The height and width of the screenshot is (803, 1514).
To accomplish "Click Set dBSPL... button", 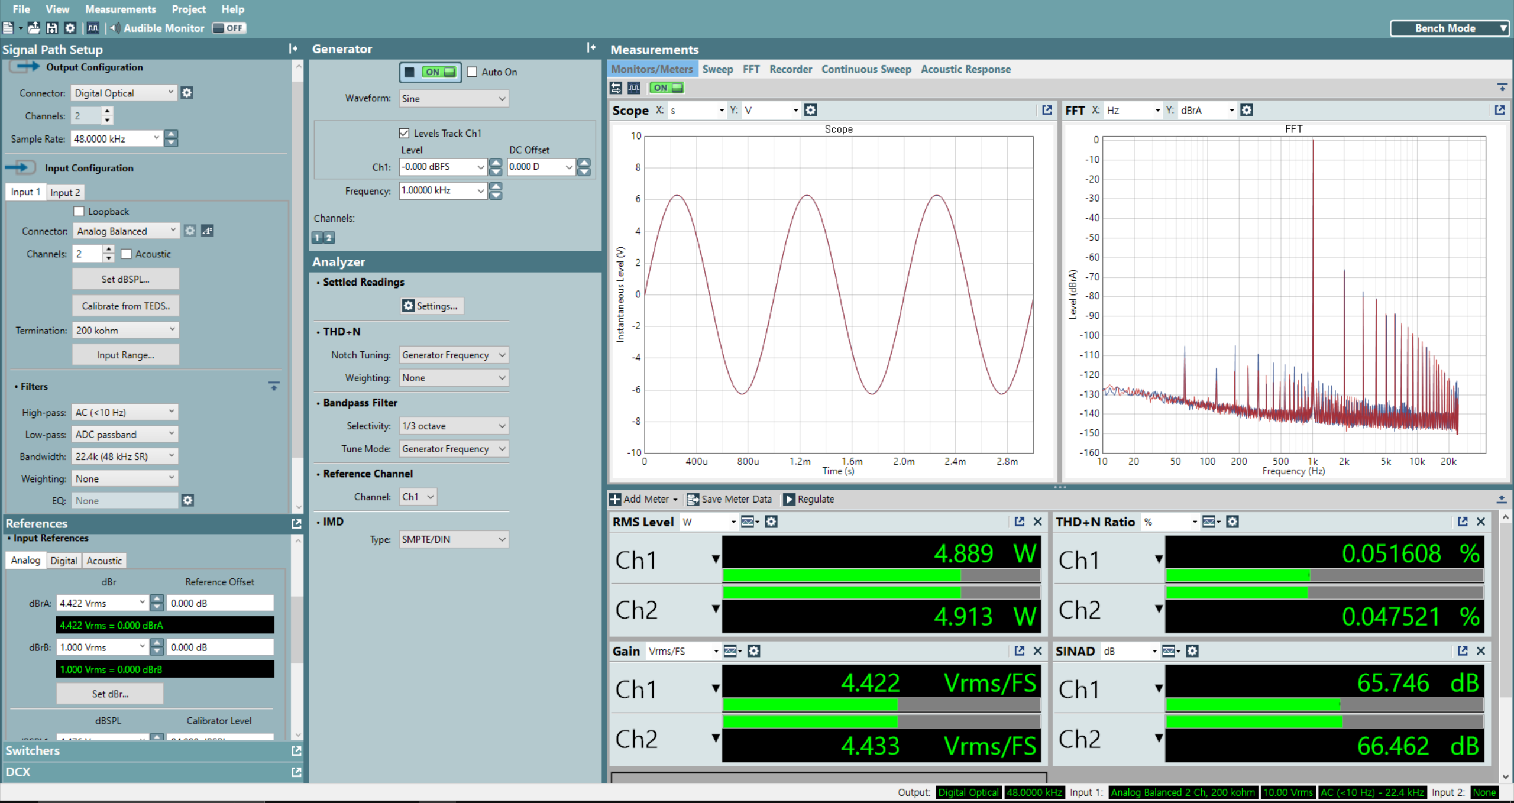I will tap(125, 279).
